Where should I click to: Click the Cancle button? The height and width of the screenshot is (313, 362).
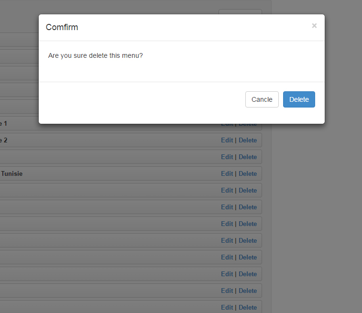click(x=262, y=99)
